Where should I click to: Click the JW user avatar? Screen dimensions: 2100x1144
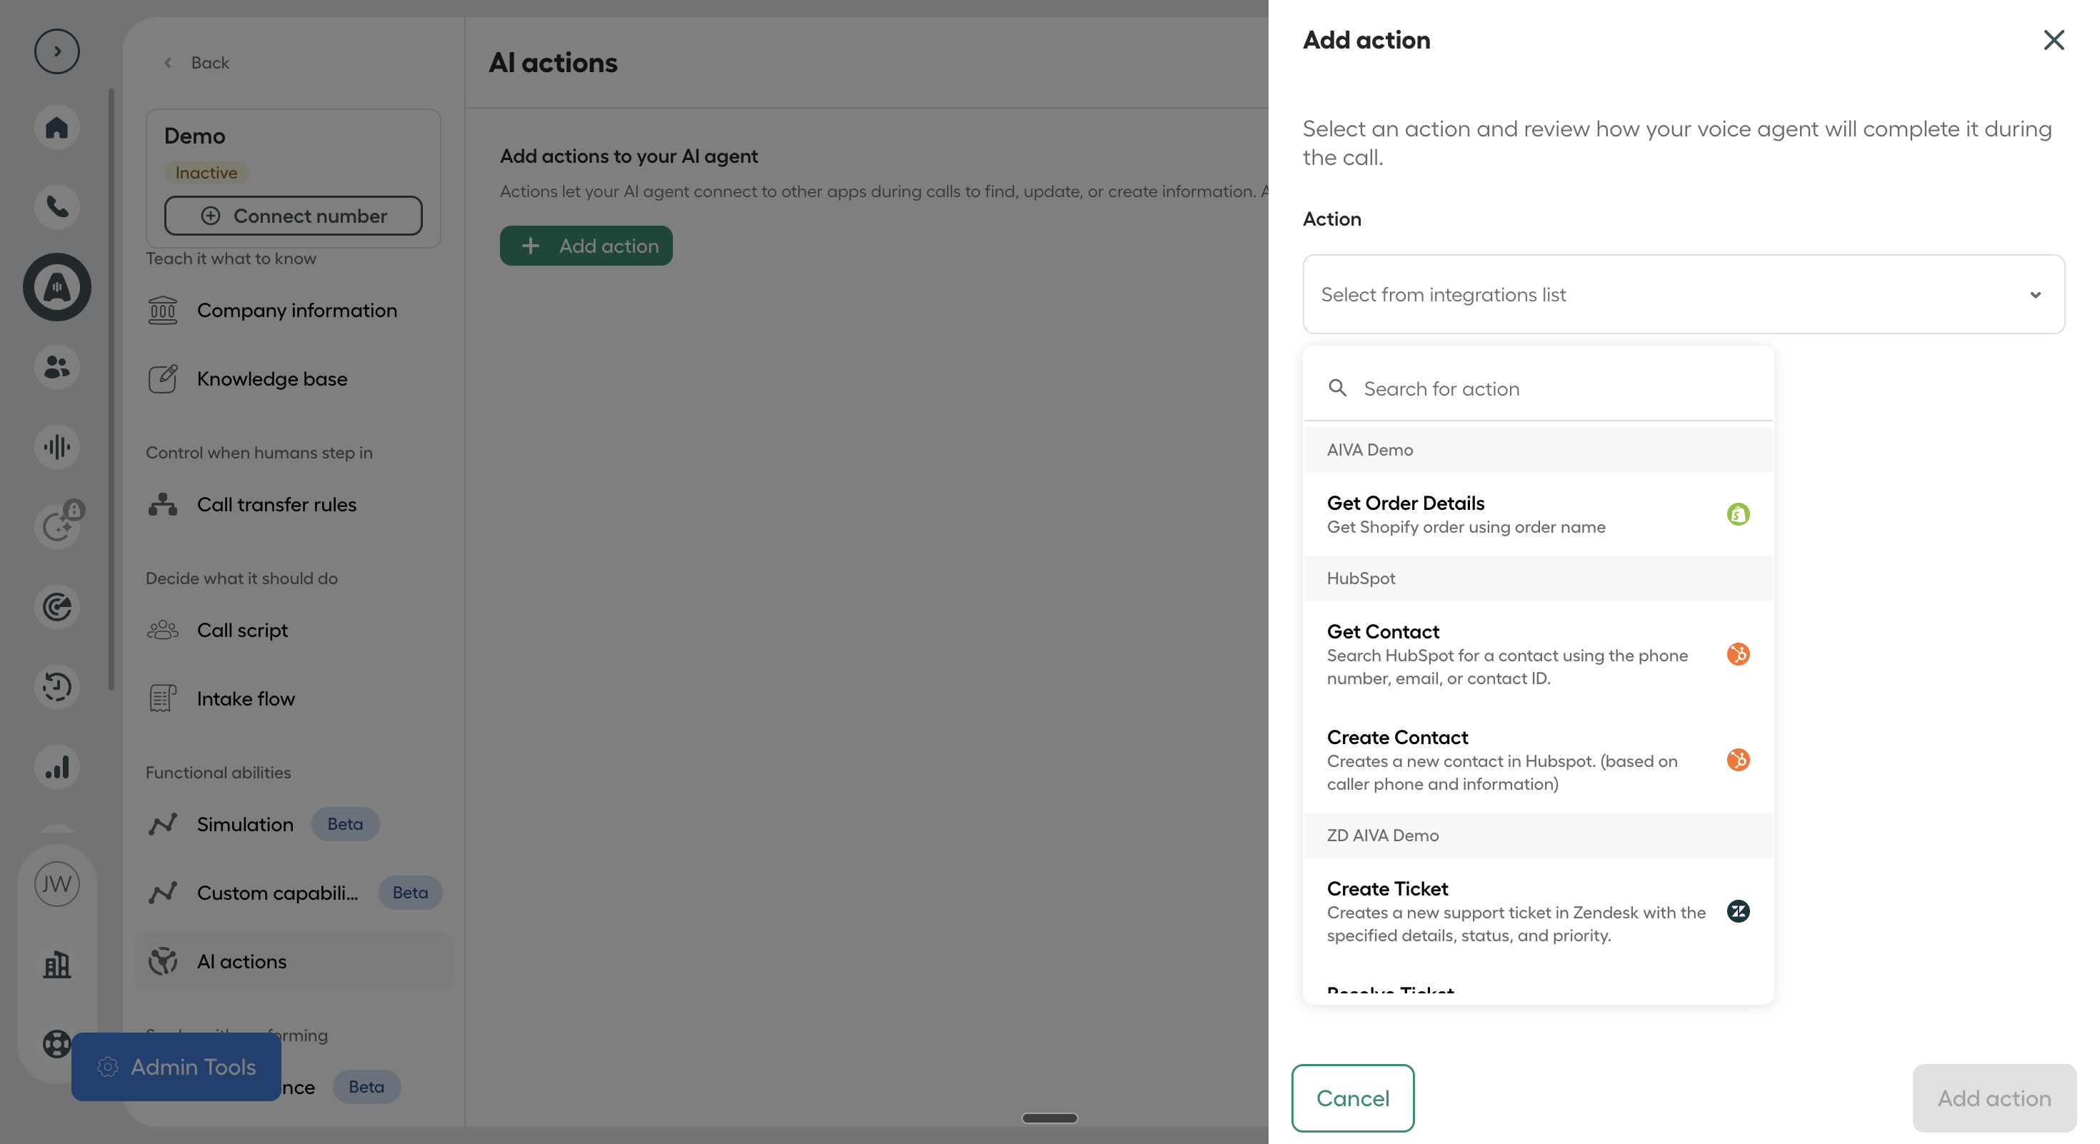pos(56,884)
